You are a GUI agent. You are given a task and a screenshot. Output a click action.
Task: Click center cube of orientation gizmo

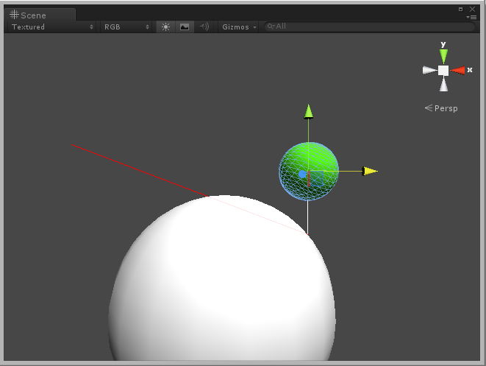[443, 71]
